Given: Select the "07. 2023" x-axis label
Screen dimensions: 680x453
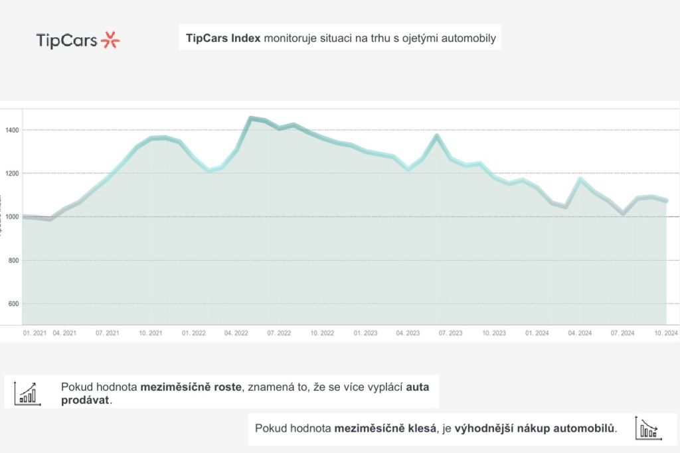Looking at the screenshot, I should click(x=451, y=333).
